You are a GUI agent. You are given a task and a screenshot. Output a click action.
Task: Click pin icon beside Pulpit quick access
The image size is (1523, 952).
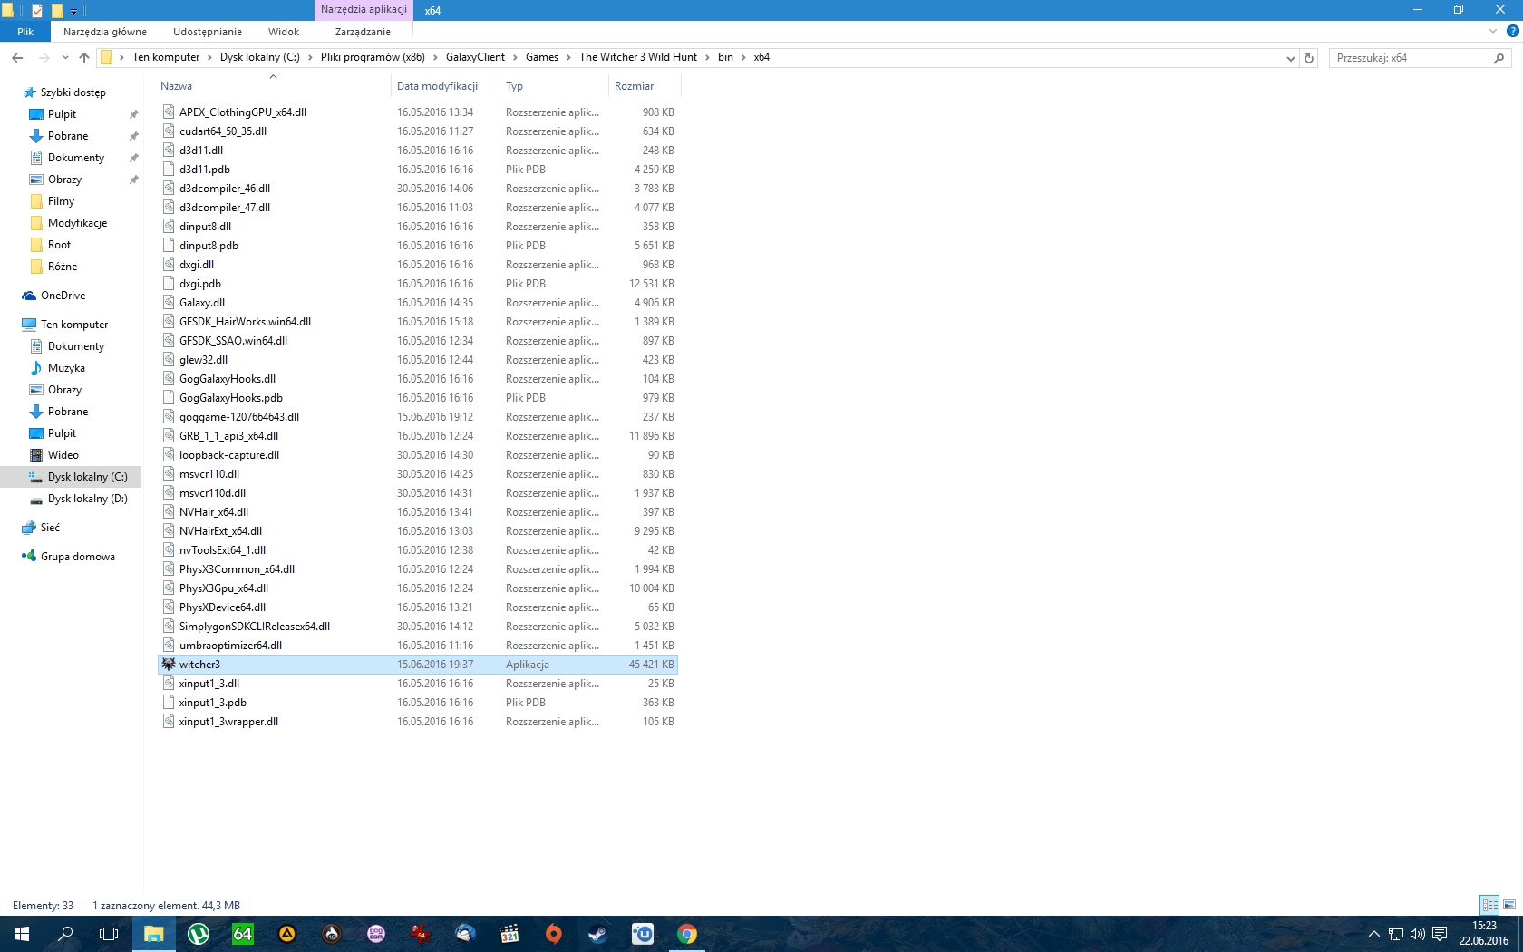tap(134, 114)
